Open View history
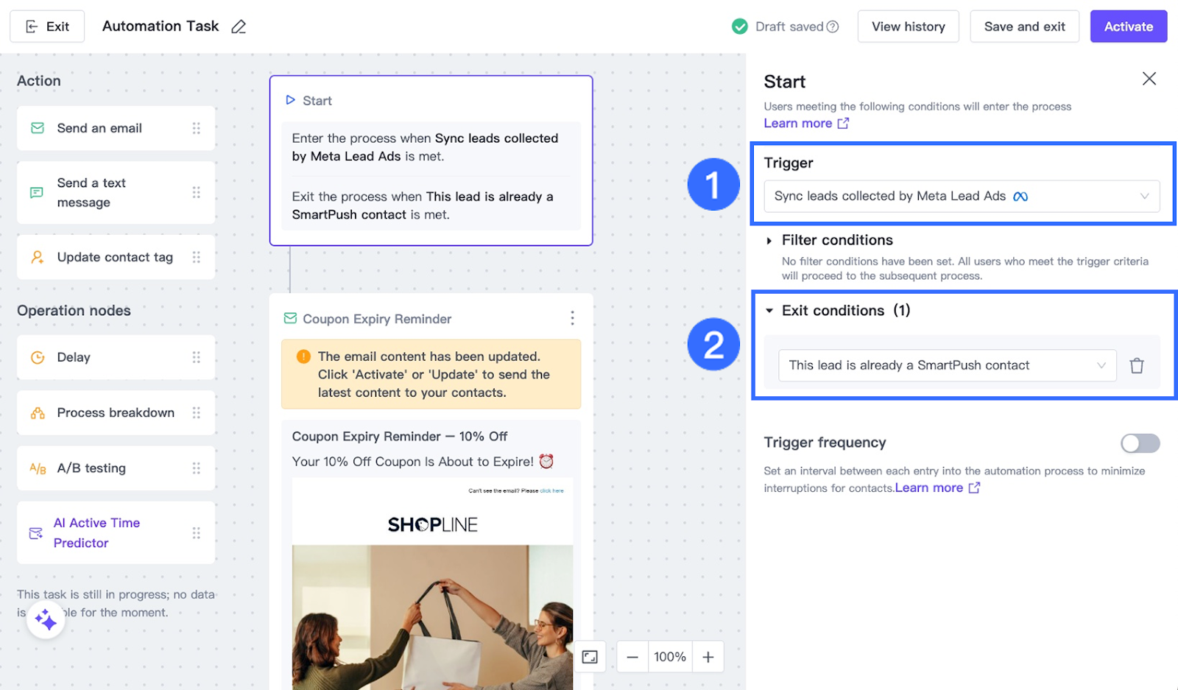Viewport: 1178px width, 690px height. 908,27
